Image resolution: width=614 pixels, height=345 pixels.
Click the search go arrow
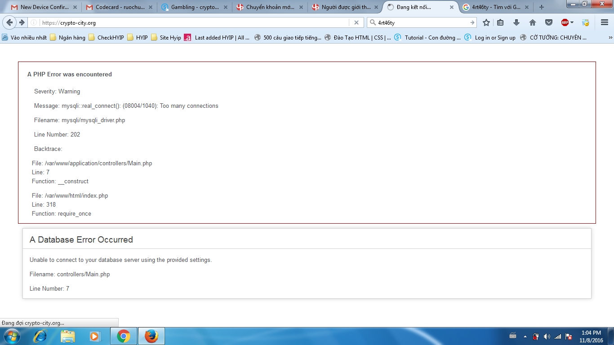(472, 22)
